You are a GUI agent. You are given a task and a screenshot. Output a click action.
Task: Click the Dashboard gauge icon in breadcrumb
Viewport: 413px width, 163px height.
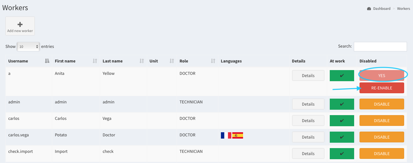(x=369, y=9)
